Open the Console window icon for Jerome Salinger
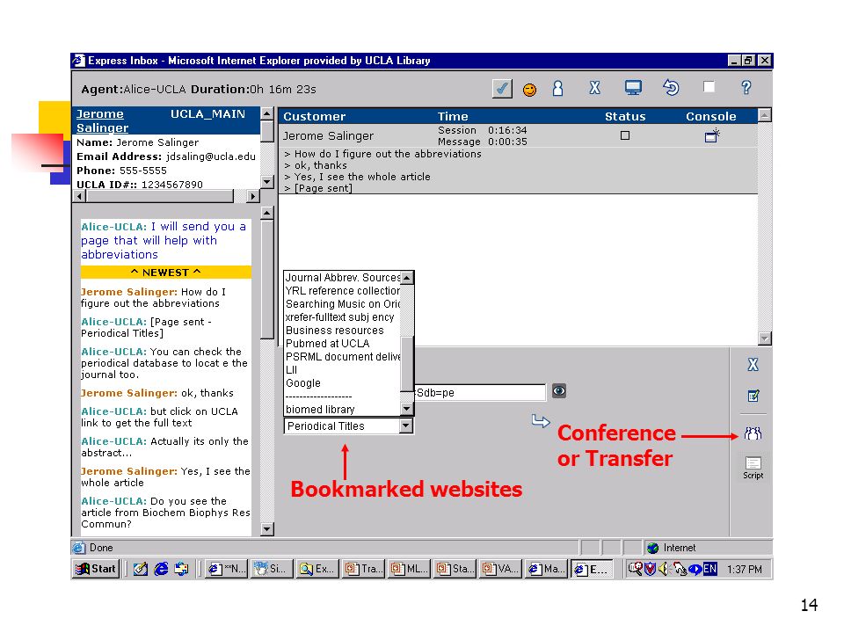This screenshot has width=844, height=633. coord(711,135)
